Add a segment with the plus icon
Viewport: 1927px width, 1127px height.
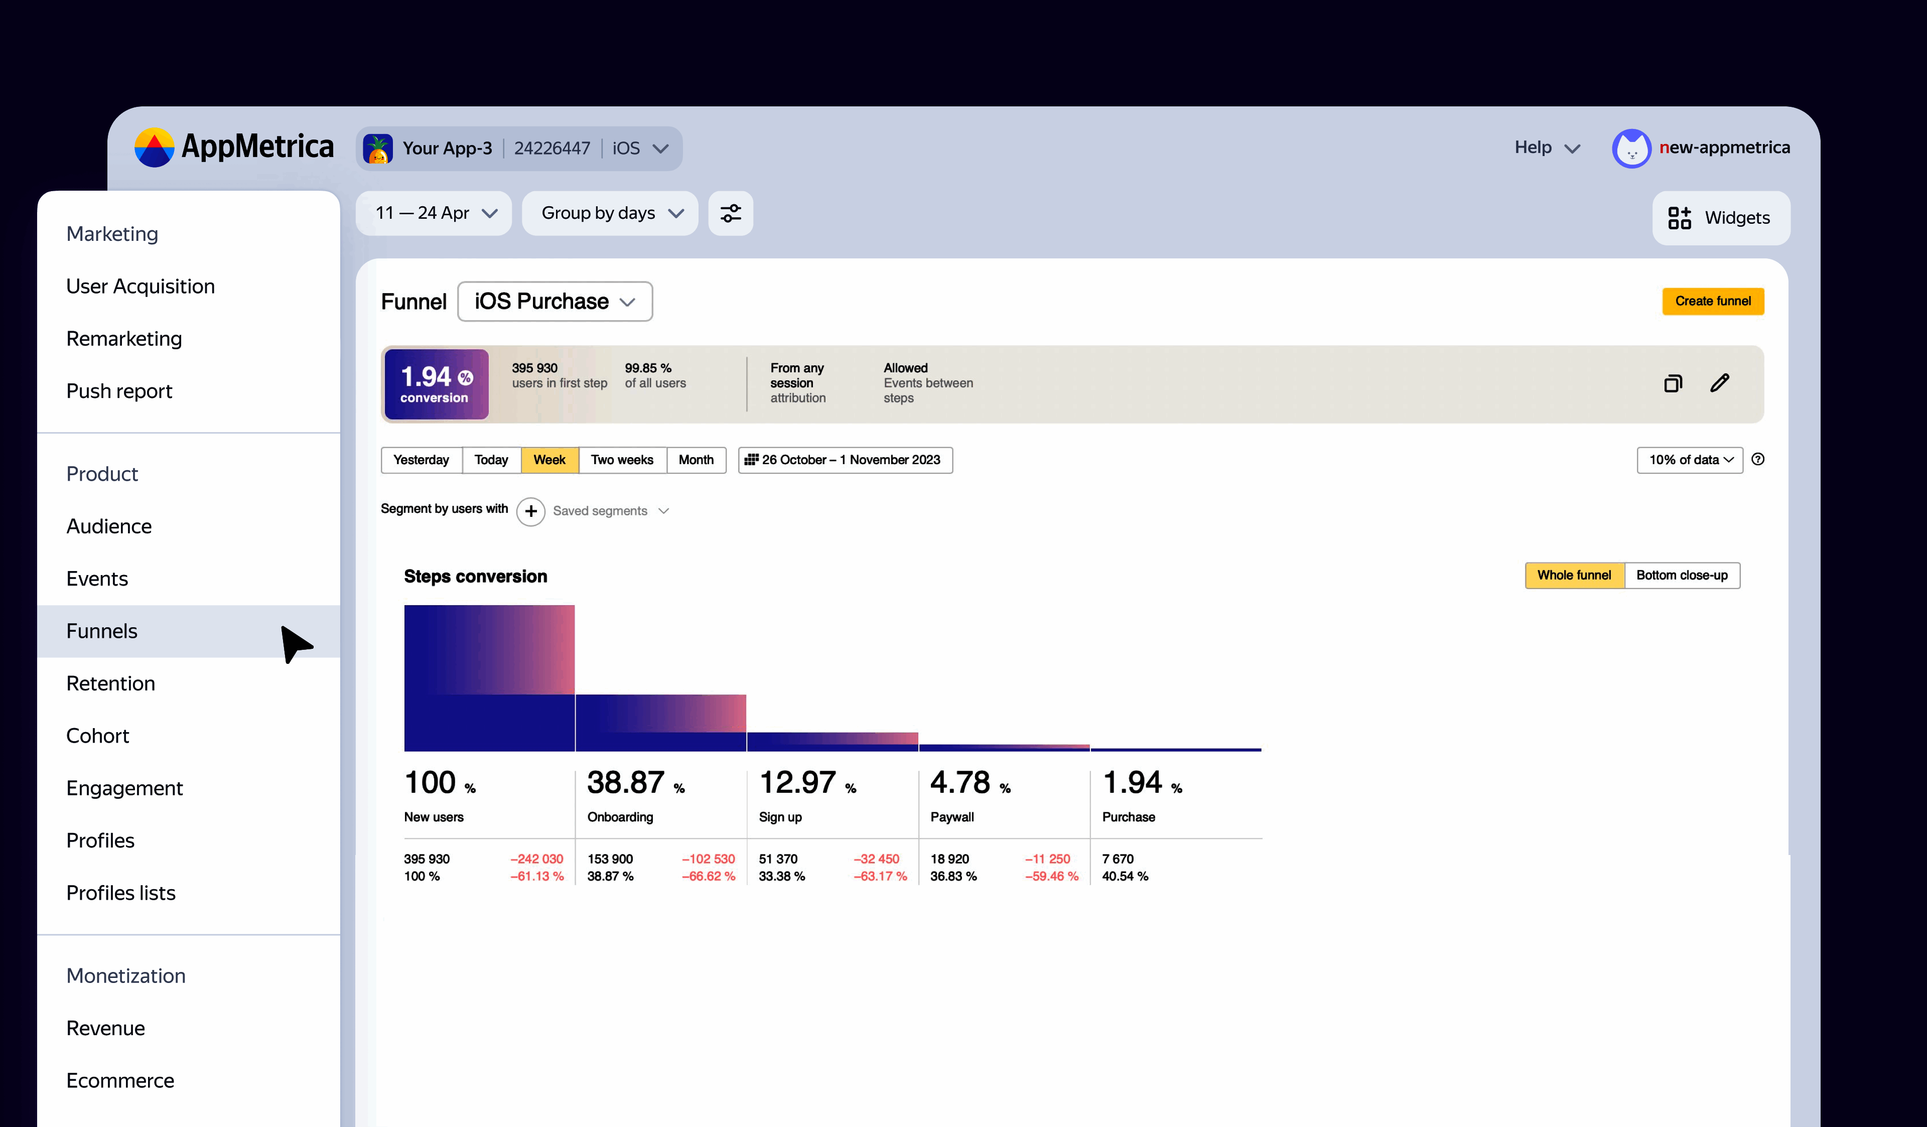[531, 511]
